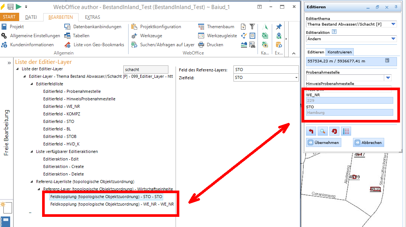This screenshot has width=406, height=227.
Task: Click the Editieraktion help question mark icon
Action: point(334,32)
